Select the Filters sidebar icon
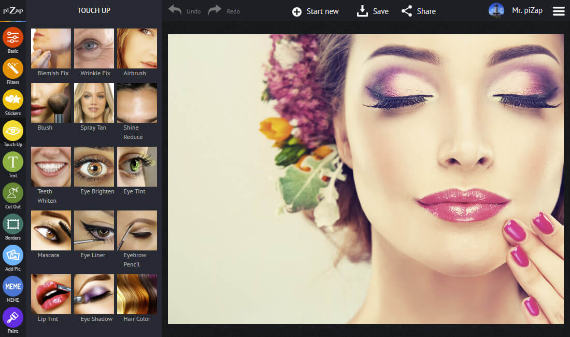Screen dimensions: 570x337 13,69
